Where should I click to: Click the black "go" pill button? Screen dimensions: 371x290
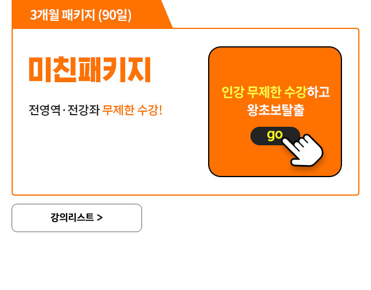pos(275,136)
